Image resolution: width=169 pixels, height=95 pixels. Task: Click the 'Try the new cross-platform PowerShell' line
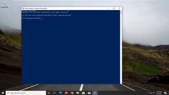(46, 15)
